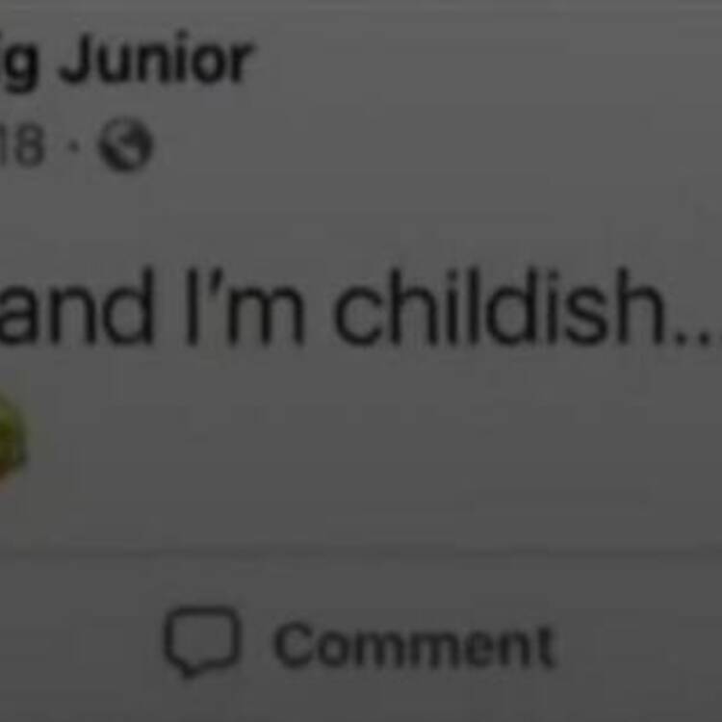Click the empty area right of Junior name
The image size is (722, 722).
point(483,60)
